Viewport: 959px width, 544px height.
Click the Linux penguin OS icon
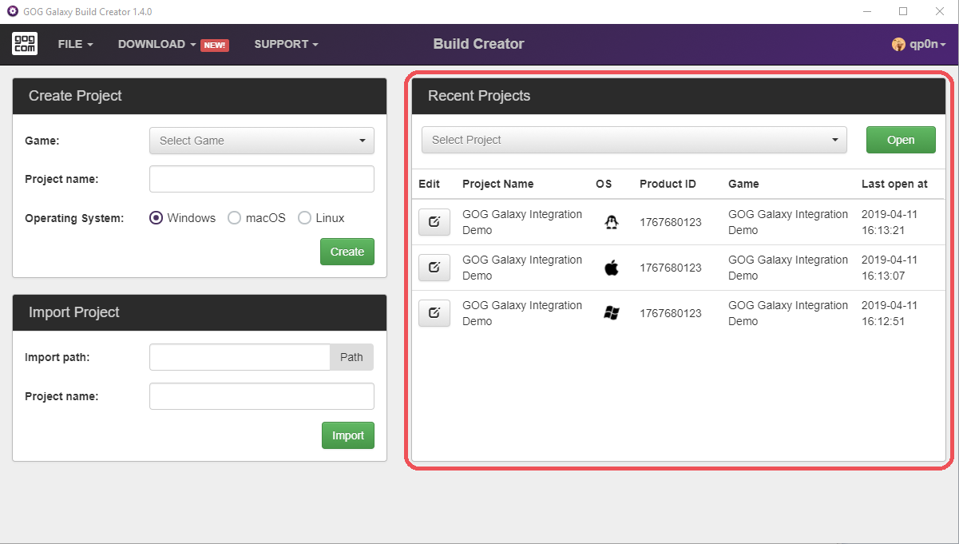tap(612, 222)
